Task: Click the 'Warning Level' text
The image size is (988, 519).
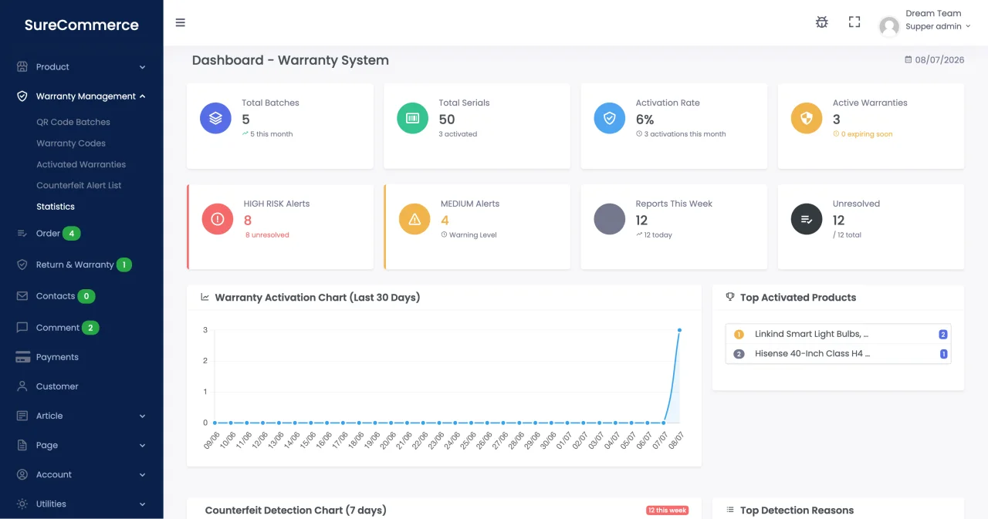Action: coord(472,235)
